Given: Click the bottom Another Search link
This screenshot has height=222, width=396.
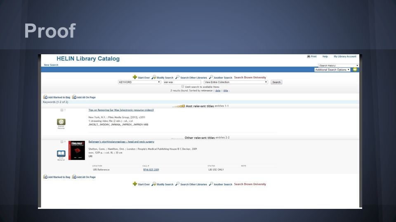Looking at the screenshot, I should pos(223,185).
